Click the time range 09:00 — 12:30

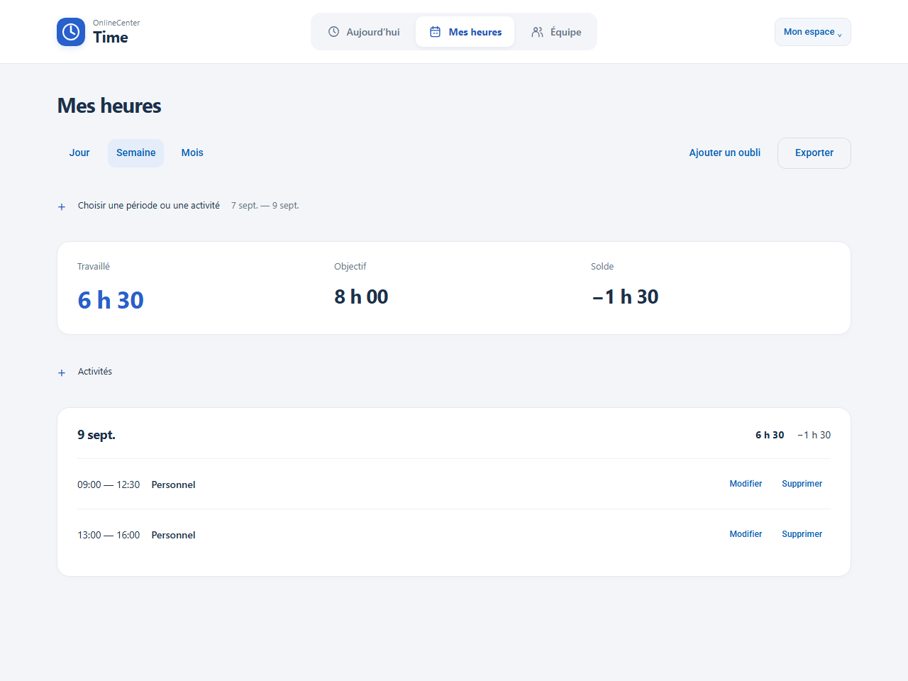(109, 485)
